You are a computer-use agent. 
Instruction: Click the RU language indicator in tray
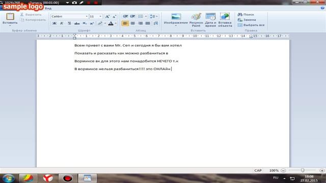coord(276,178)
